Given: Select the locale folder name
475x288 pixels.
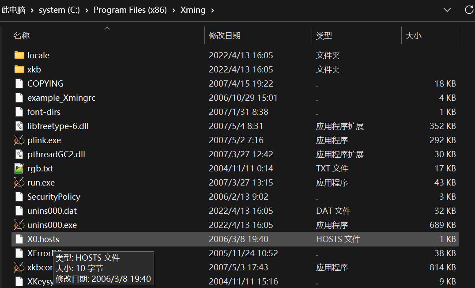Looking at the screenshot, I should click(38, 56).
